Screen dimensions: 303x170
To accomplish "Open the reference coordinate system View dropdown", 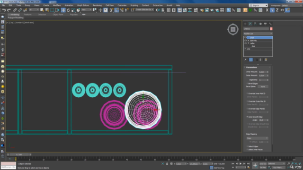I will tap(86, 9).
